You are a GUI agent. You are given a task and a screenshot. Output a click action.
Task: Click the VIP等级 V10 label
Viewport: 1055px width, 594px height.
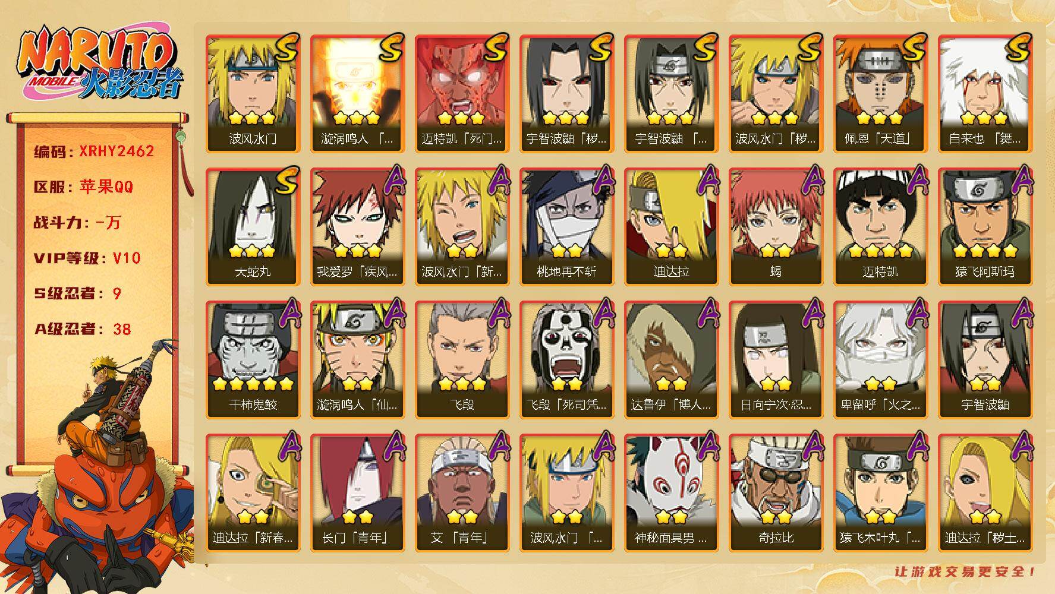(x=87, y=258)
